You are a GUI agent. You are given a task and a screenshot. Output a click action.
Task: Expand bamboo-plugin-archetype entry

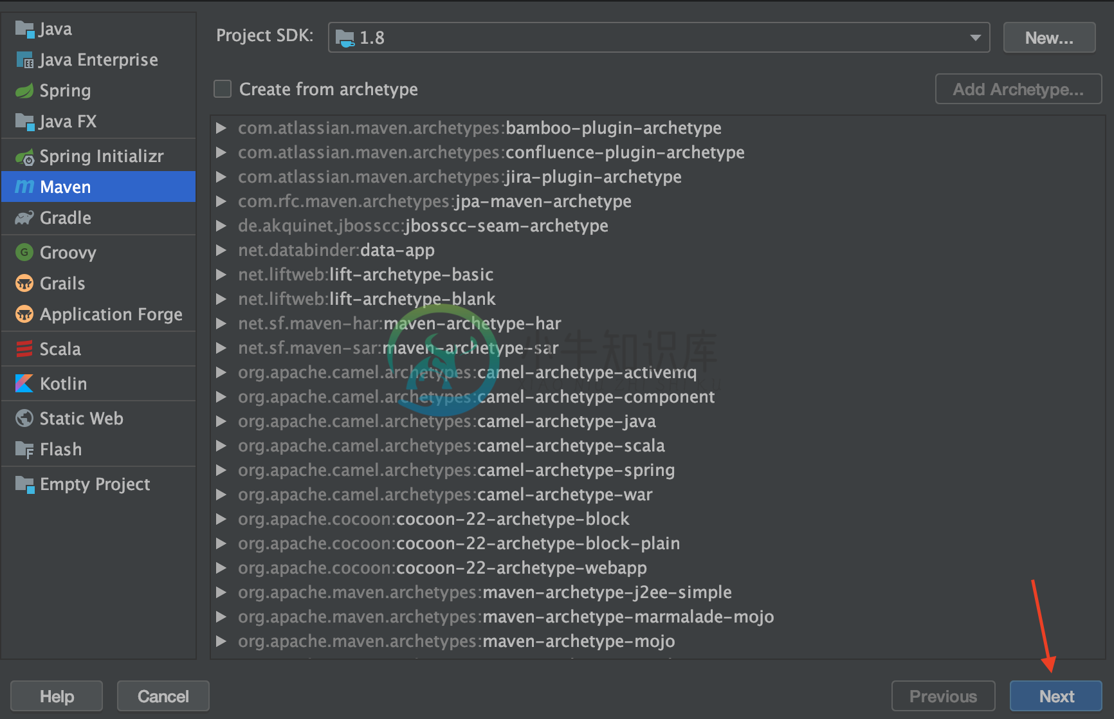tap(221, 128)
